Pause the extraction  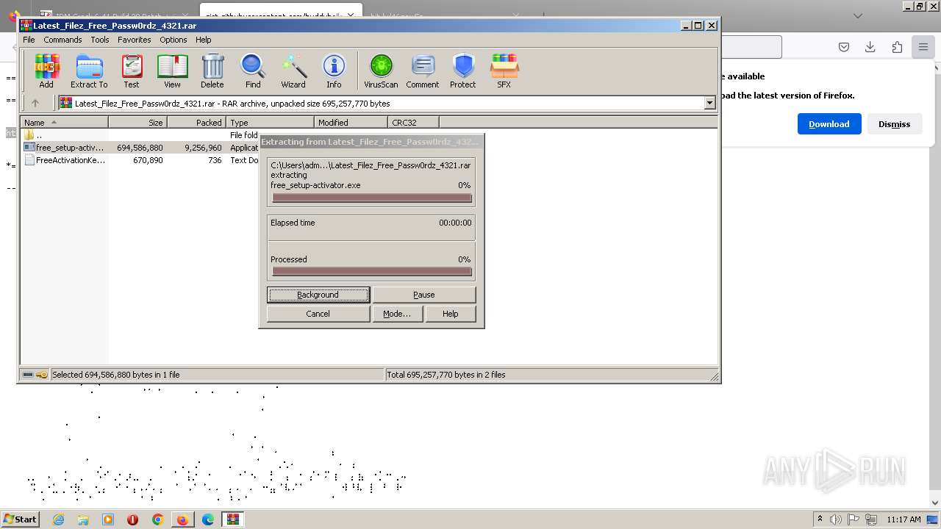[424, 295]
